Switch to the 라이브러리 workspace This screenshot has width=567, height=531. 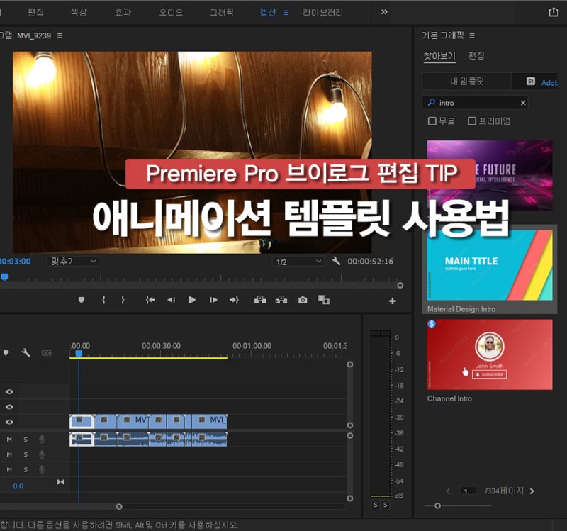pos(322,12)
